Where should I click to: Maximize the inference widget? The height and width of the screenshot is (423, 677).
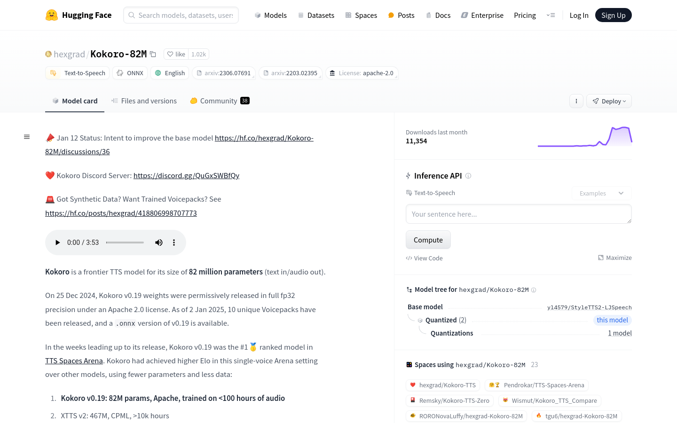[x=614, y=258]
